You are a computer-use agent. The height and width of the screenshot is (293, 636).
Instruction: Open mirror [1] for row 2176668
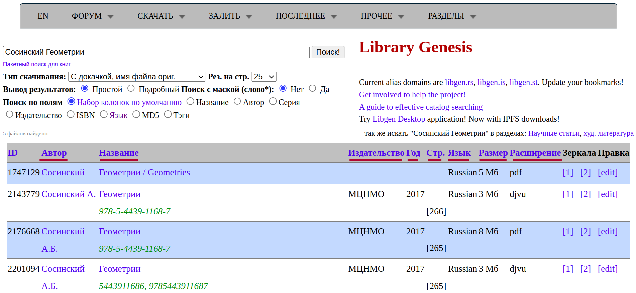(x=568, y=231)
